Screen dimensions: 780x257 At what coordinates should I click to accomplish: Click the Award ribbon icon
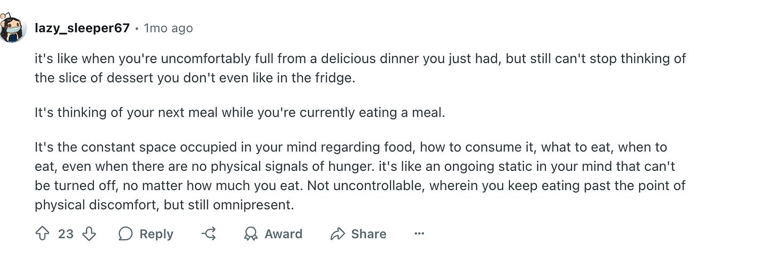coord(250,234)
